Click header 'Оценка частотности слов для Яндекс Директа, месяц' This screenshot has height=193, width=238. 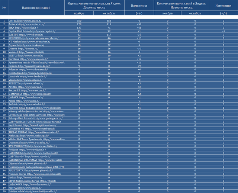(94, 6)
